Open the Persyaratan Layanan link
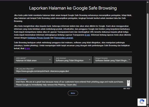The image size is (149, 107). tap(63, 38)
